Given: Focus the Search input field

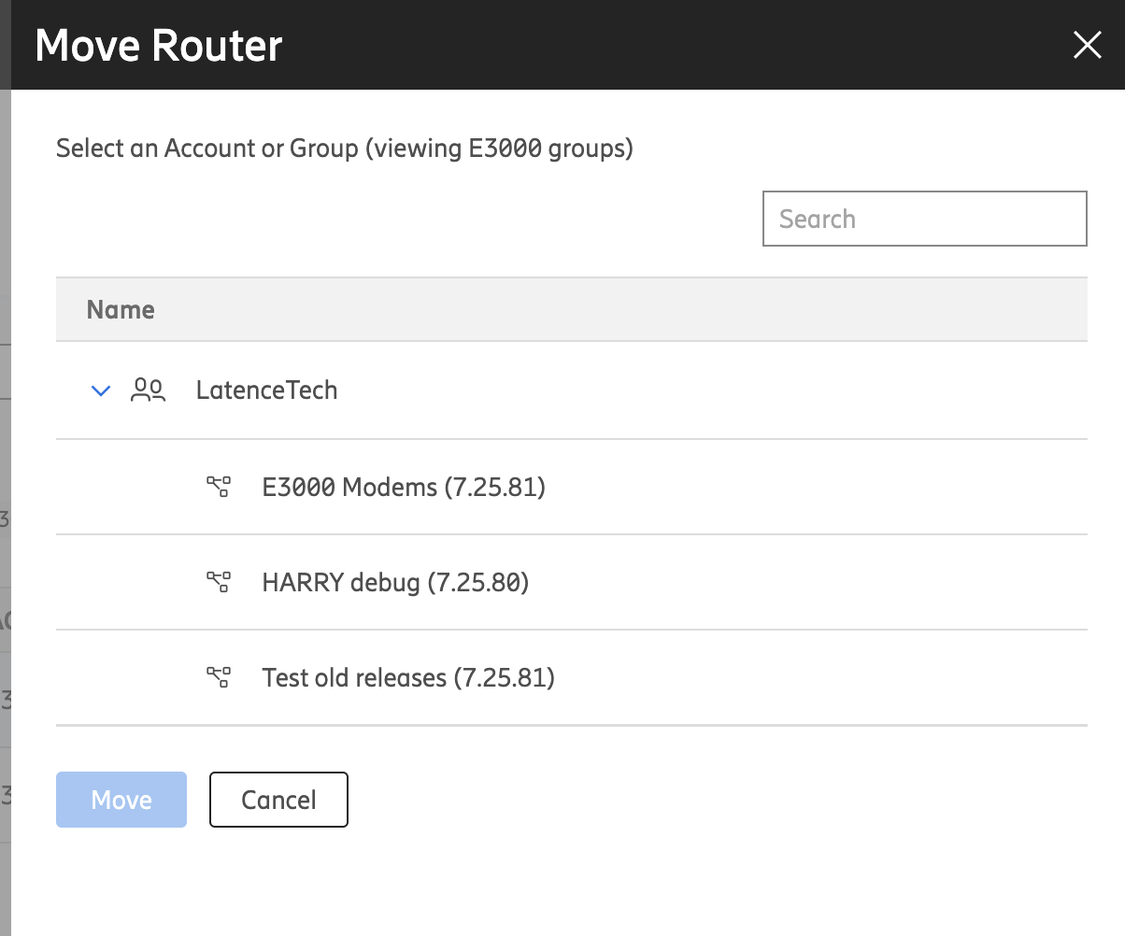Looking at the screenshot, I should click(925, 219).
